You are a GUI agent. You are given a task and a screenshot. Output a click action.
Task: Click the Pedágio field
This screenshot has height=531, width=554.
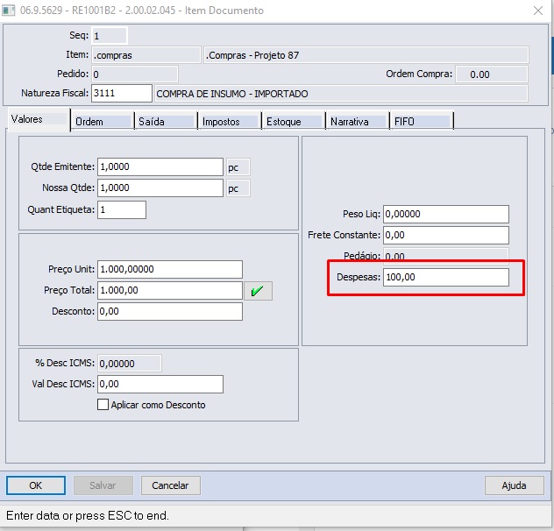click(446, 256)
